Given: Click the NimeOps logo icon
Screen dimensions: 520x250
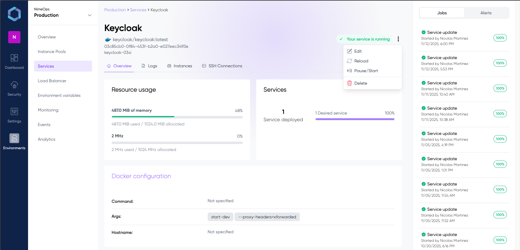Looking at the screenshot, I should 14,14.
